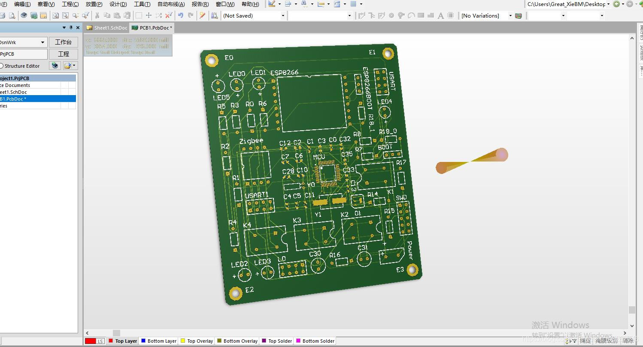Open the layer set LS dropdown
Image resolution: width=643 pixels, height=347 pixels.
click(x=94, y=341)
